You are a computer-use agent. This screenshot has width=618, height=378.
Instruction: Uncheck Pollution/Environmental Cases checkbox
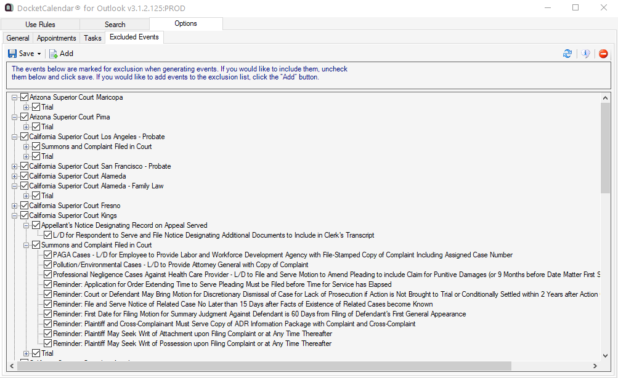point(48,265)
